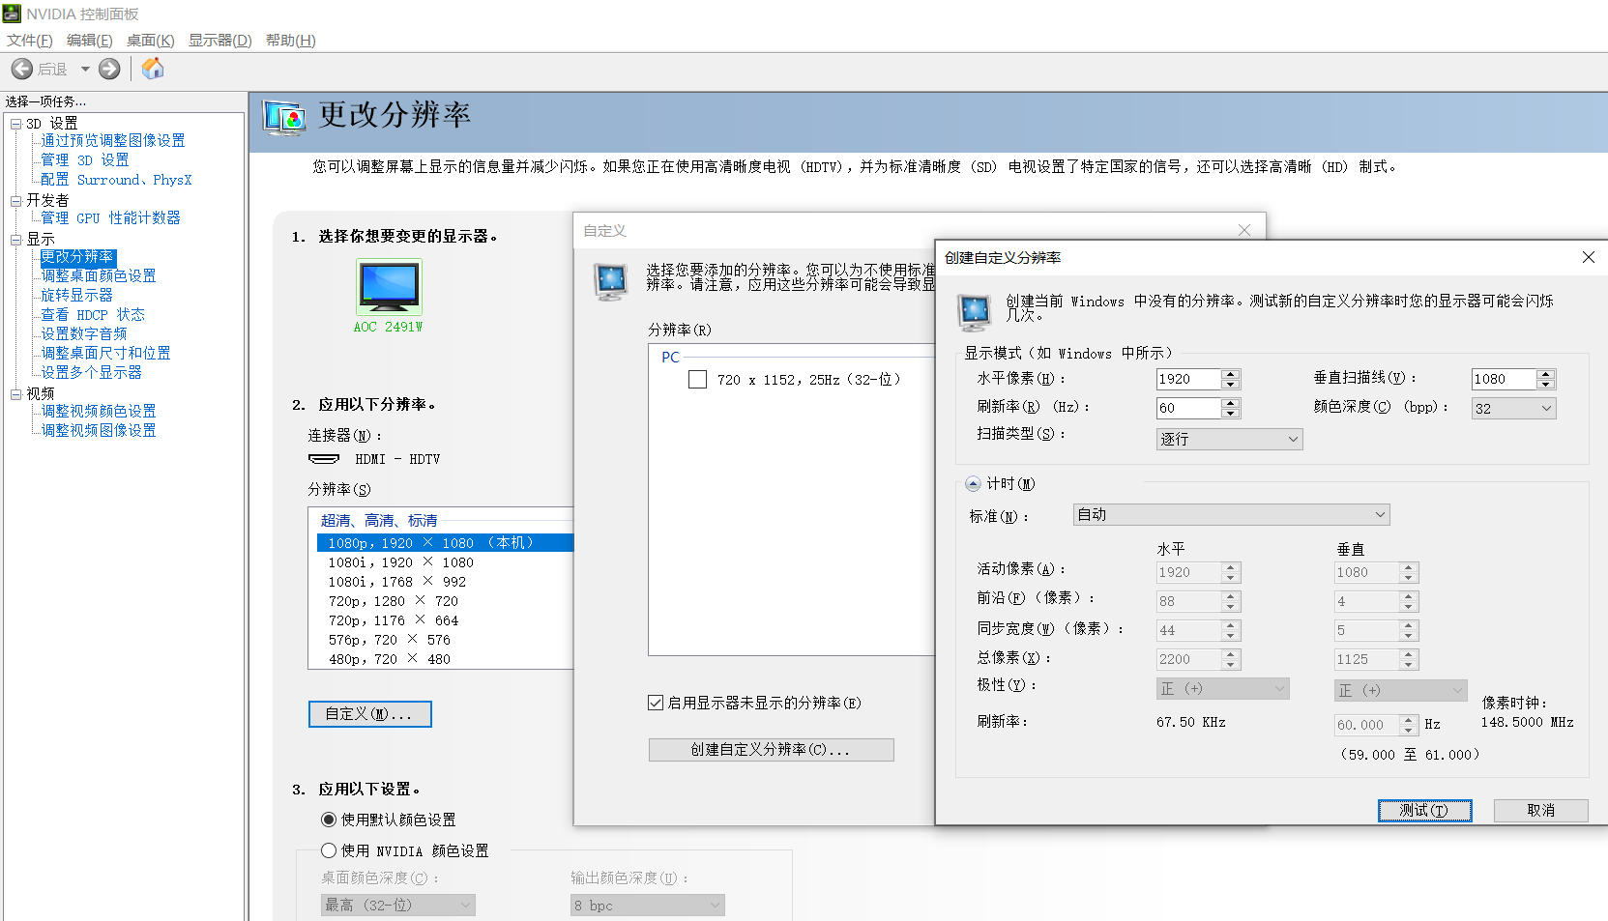The image size is (1608, 921).
Task: Click the monitor icon in 创建自定义分辨率 dialog
Action: click(x=975, y=312)
